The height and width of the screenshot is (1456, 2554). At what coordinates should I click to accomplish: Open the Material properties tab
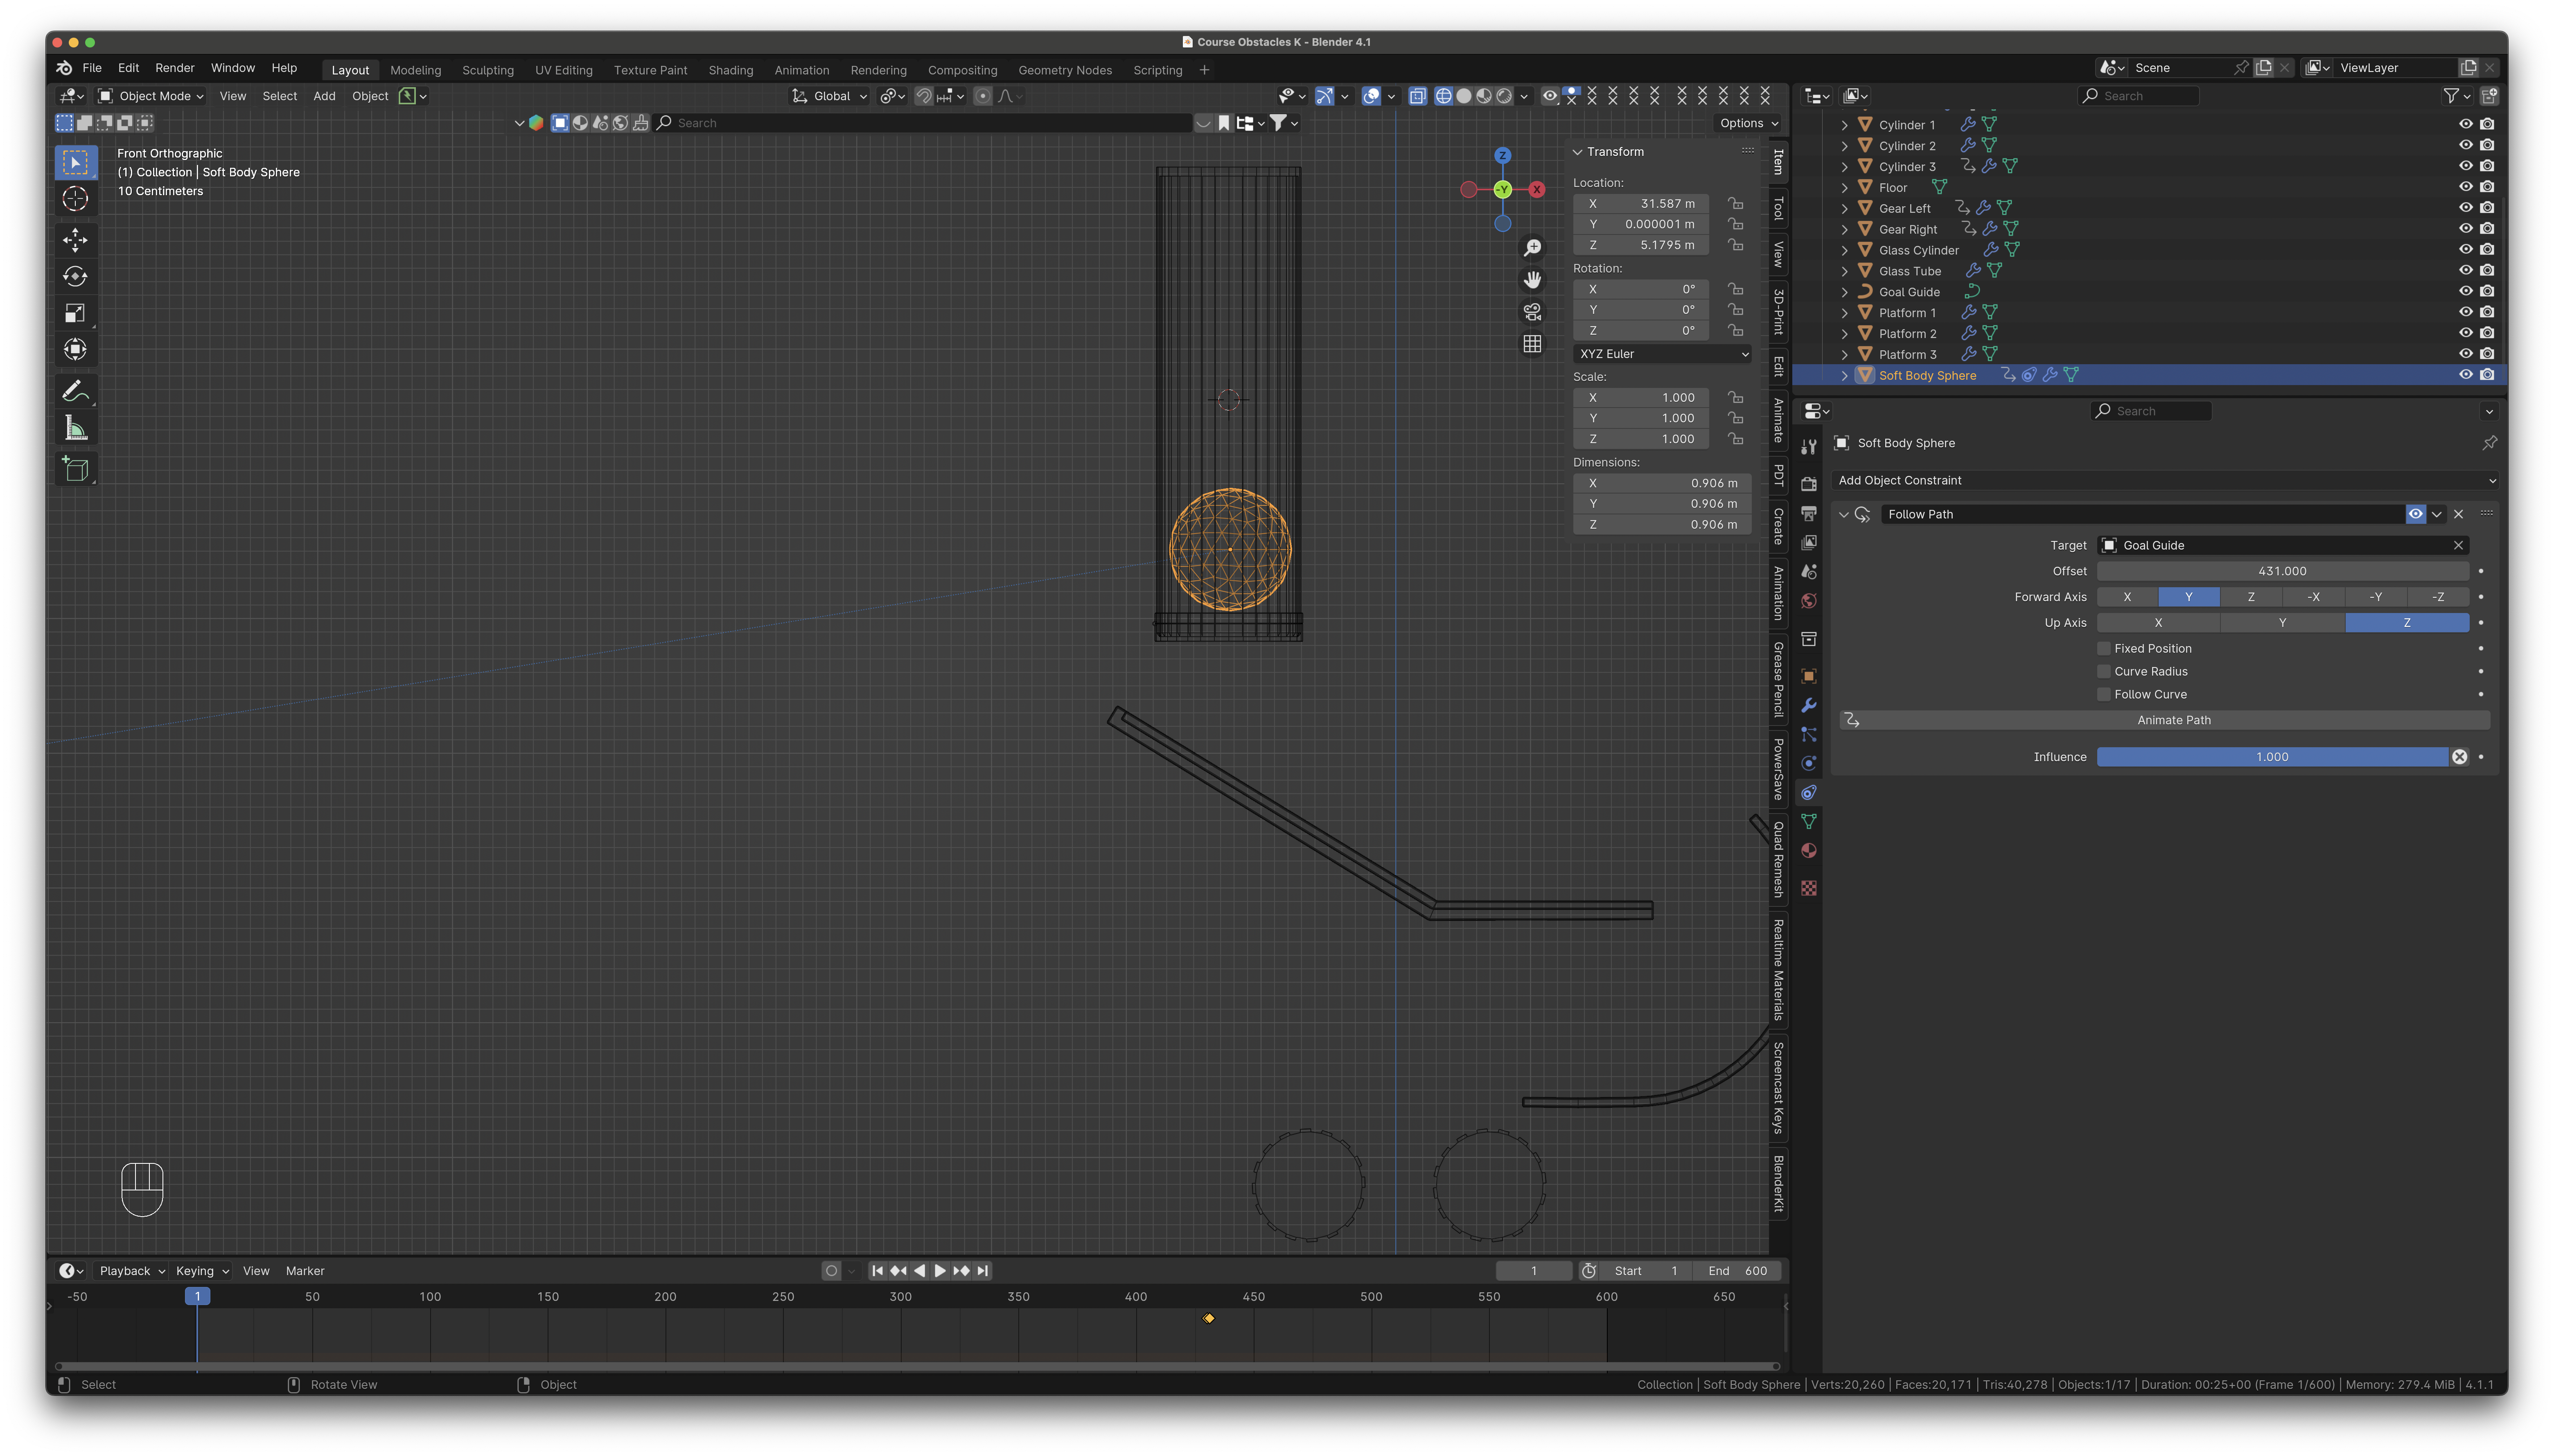coord(1809,851)
